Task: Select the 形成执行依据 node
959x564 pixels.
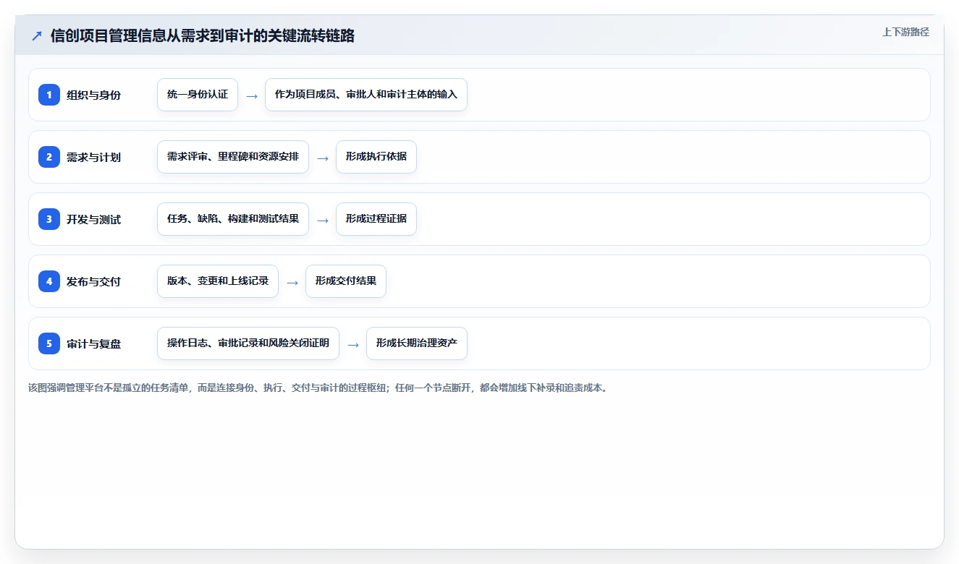Action: [x=376, y=157]
